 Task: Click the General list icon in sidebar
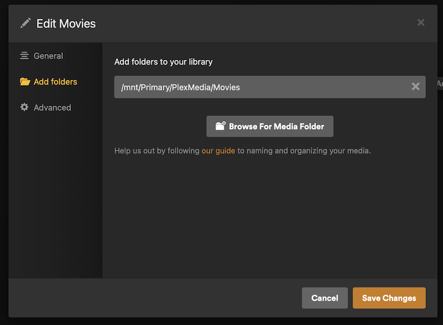pyautogui.click(x=24, y=56)
